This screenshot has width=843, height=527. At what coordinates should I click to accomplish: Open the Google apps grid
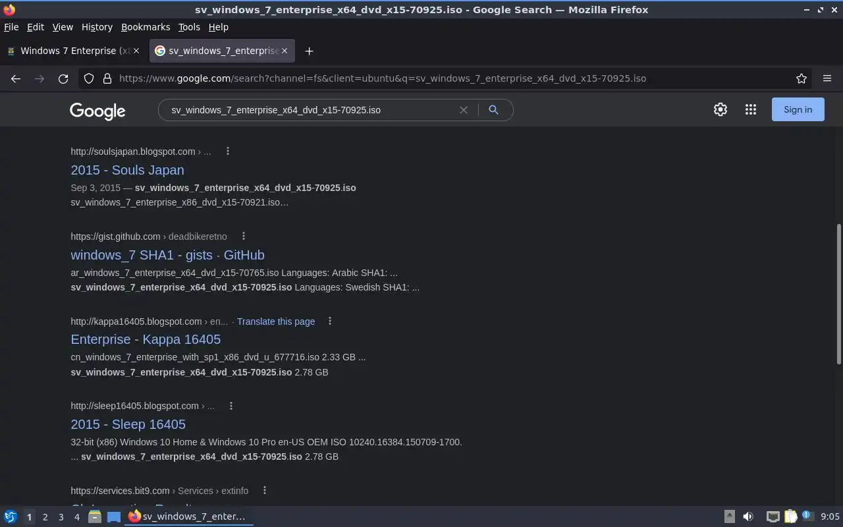pyautogui.click(x=751, y=110)
